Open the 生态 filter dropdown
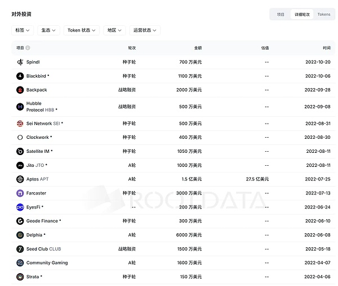The width and height of the screenshot is (338, 286). (48, 30)
